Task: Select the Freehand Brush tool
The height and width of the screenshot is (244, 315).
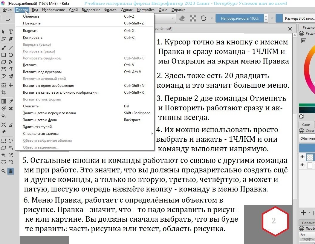Action: [x=3, y=47]
